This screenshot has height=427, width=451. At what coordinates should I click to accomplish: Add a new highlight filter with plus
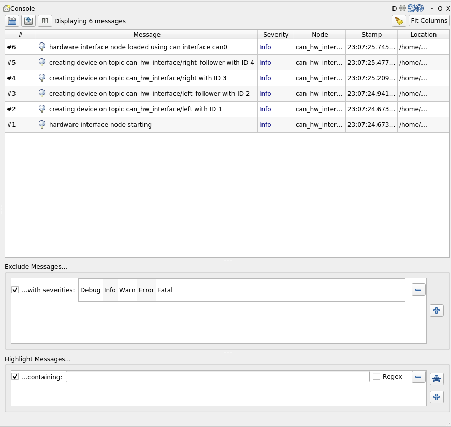(x=437, y=397)
